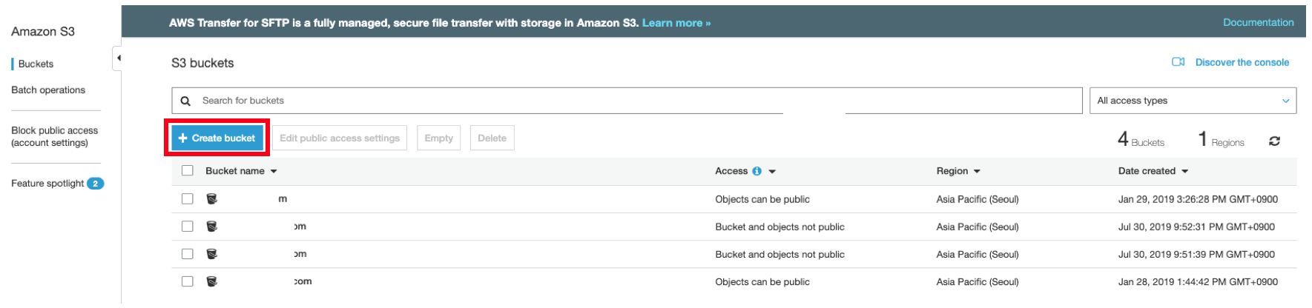Toggle the select-all checkbox in table header
1312x308 pixels.
pyautogui.click(x=188, y=170)
